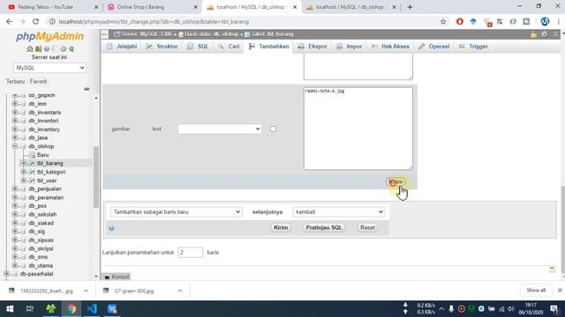Click help icon beside bottom Kirim button
The height and width of the screenshot is (317, 565).
pyautogui.click(x=111, y=228)
